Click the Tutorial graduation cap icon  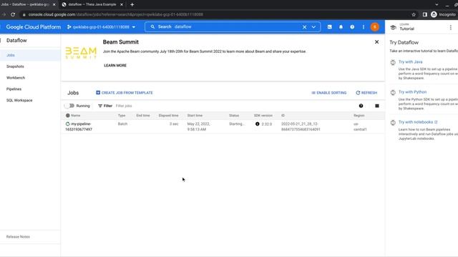coord(393,27)
